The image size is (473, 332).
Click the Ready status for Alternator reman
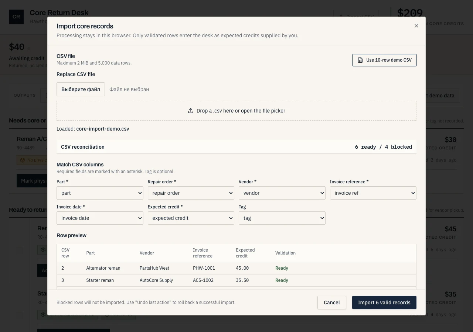[x=282, y=268]
